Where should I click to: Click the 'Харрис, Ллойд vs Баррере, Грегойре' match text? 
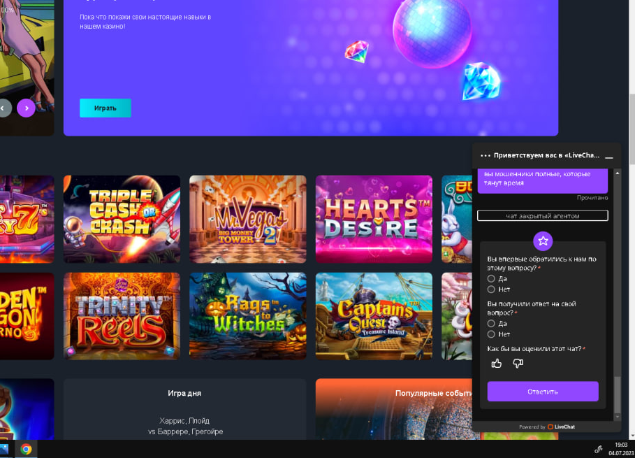click(185, 426)
